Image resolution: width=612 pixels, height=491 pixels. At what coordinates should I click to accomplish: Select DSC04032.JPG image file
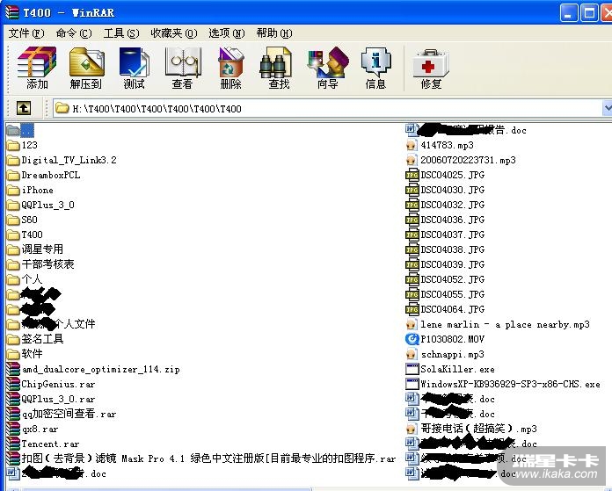tap(445, 205)
